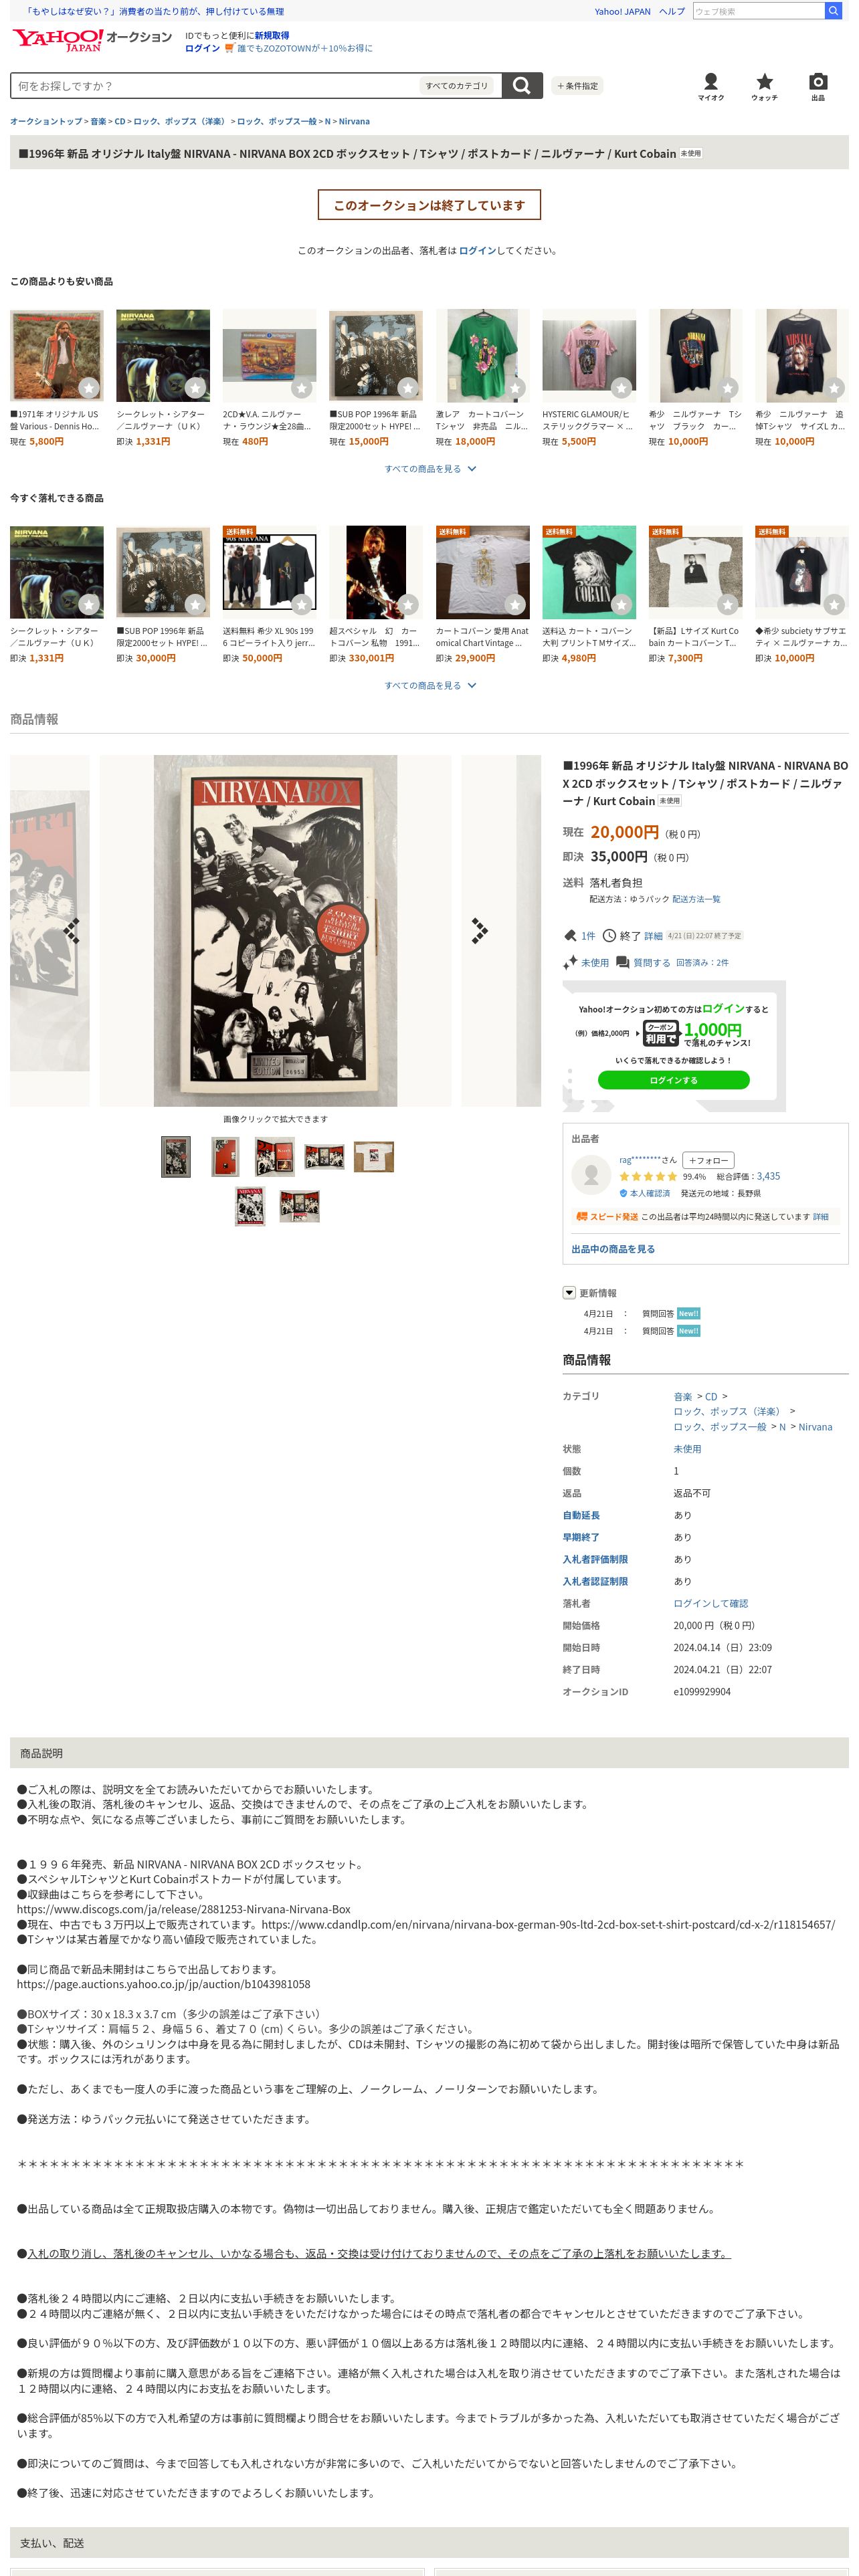Click the blue web search icon at top right
The image size is (859, 2576).
coord(832,11)
